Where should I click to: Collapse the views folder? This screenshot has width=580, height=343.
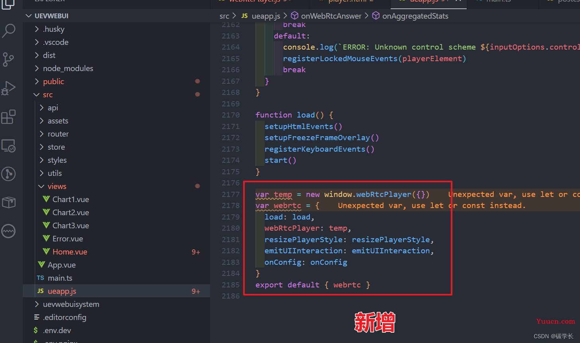click(41, 186)
